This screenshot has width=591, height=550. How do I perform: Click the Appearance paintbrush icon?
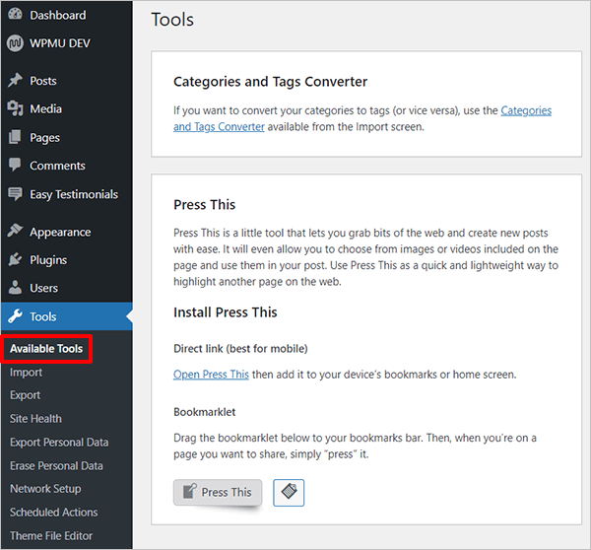15,231
